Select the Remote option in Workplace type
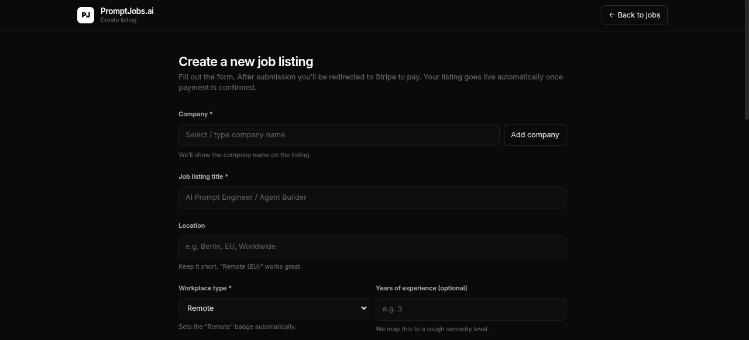The height and width of the screenshot is (340, 749). point(274,308)
